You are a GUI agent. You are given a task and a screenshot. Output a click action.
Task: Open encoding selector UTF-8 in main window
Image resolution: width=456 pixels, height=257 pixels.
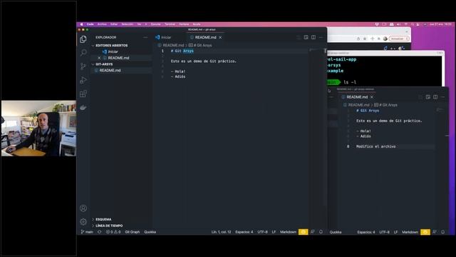point(262,232)
